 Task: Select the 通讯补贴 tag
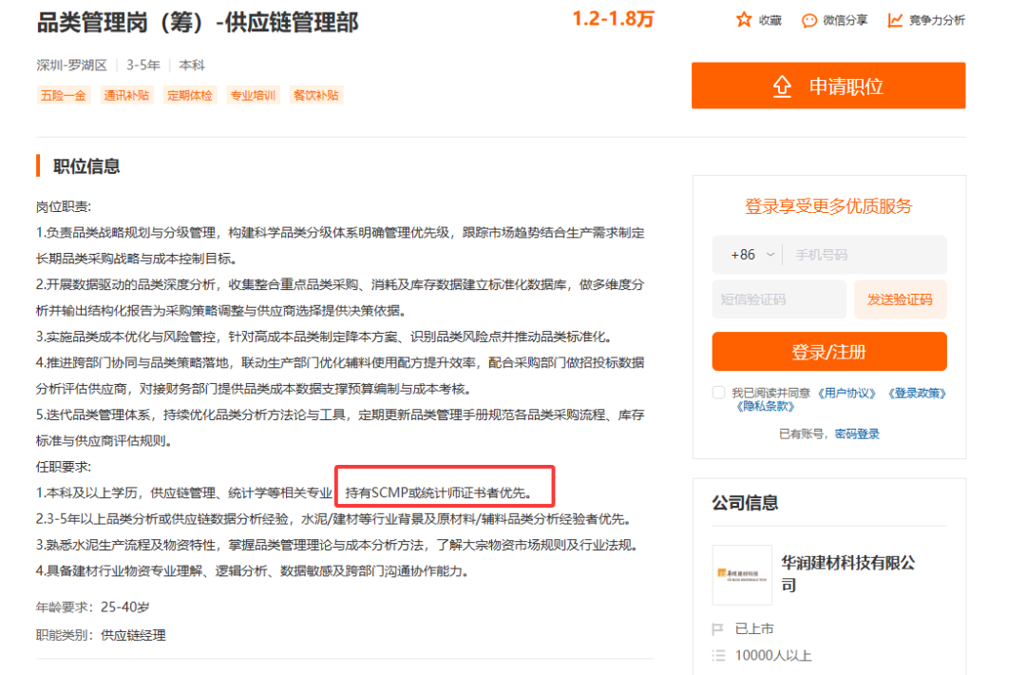click(126, 95)
